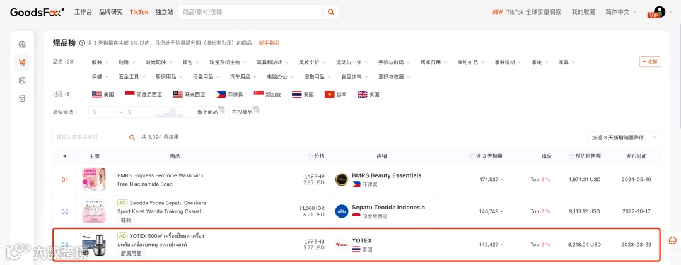Open Zeodda sneakers product thumbnail
Screen dimensions: 681x265
click(94, 211)
